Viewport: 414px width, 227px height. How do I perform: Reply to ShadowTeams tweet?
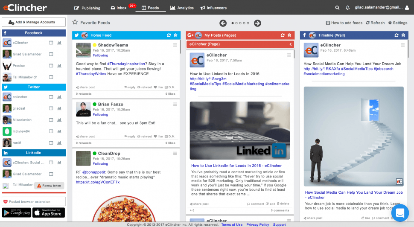coord(130,87)
